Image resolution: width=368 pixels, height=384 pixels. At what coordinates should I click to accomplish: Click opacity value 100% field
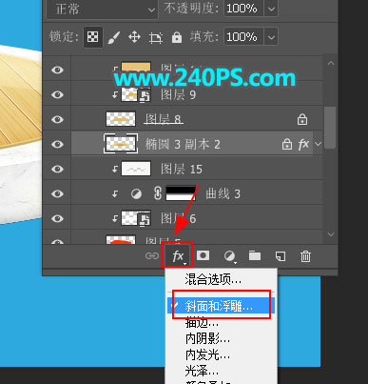tap(243, 9)
